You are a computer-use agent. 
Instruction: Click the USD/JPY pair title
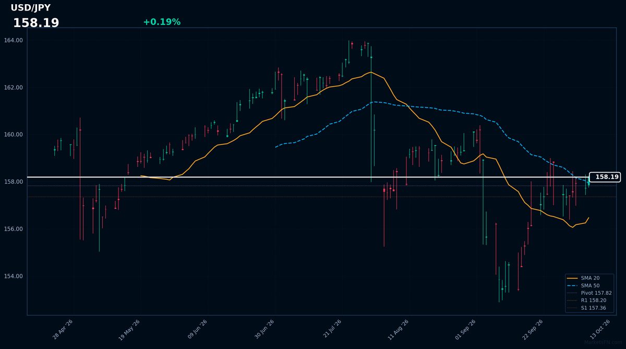pyautogui.click(x=31, y=8)
